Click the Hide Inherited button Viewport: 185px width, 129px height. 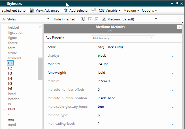(64, 19)
